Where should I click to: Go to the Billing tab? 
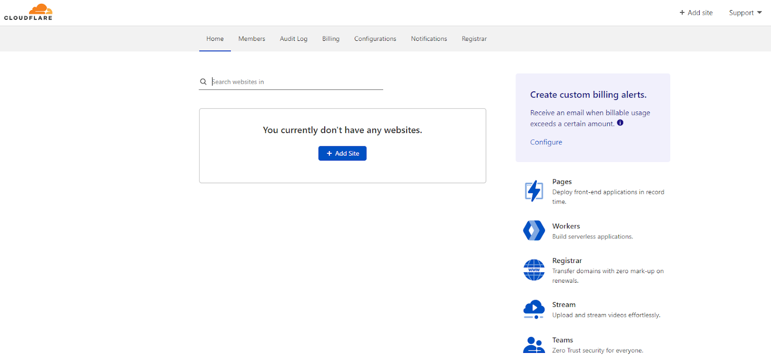coord(331,38)
